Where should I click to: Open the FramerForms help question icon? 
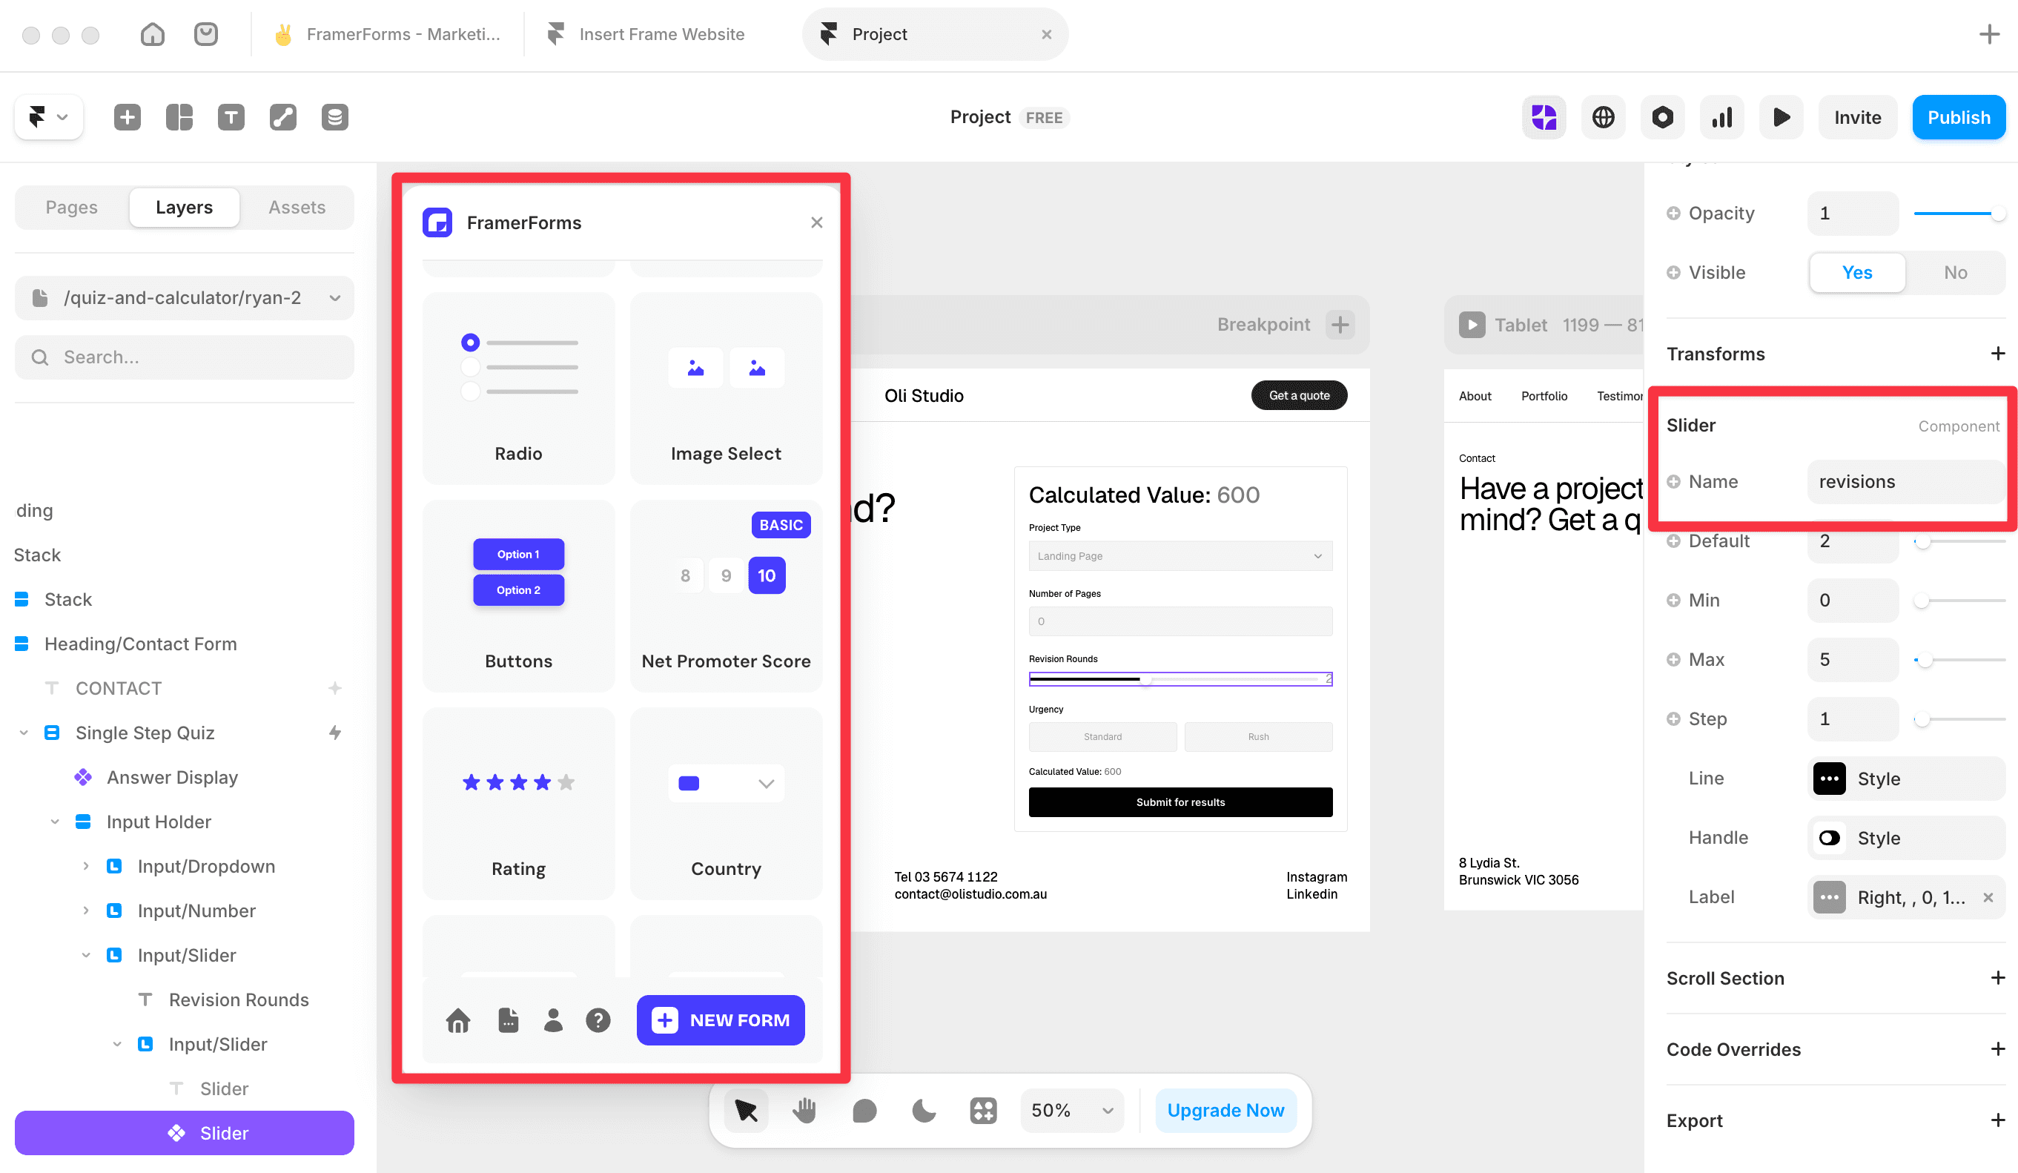click(x=598, y=1020)
